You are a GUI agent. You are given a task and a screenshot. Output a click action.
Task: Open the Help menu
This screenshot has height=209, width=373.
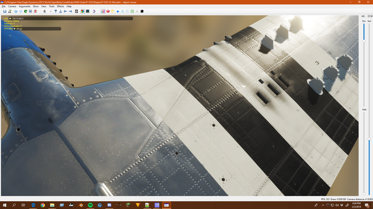[x=69, y=6]
